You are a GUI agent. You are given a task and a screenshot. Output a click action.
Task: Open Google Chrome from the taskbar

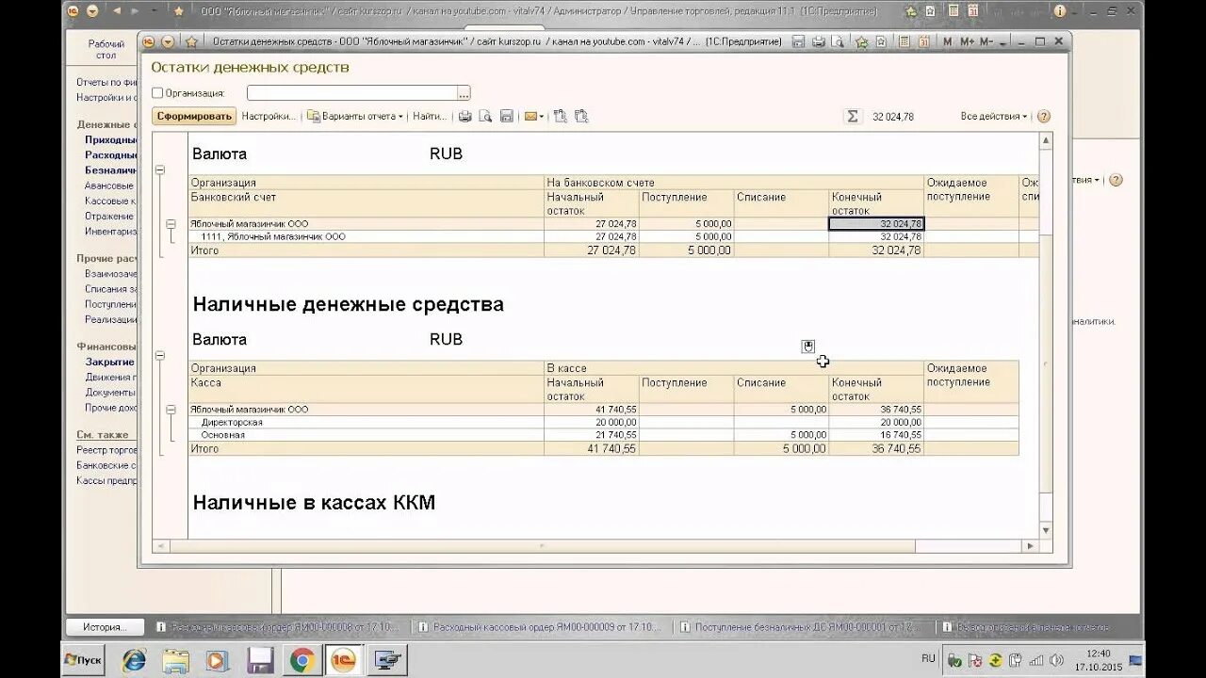[301, 661]
